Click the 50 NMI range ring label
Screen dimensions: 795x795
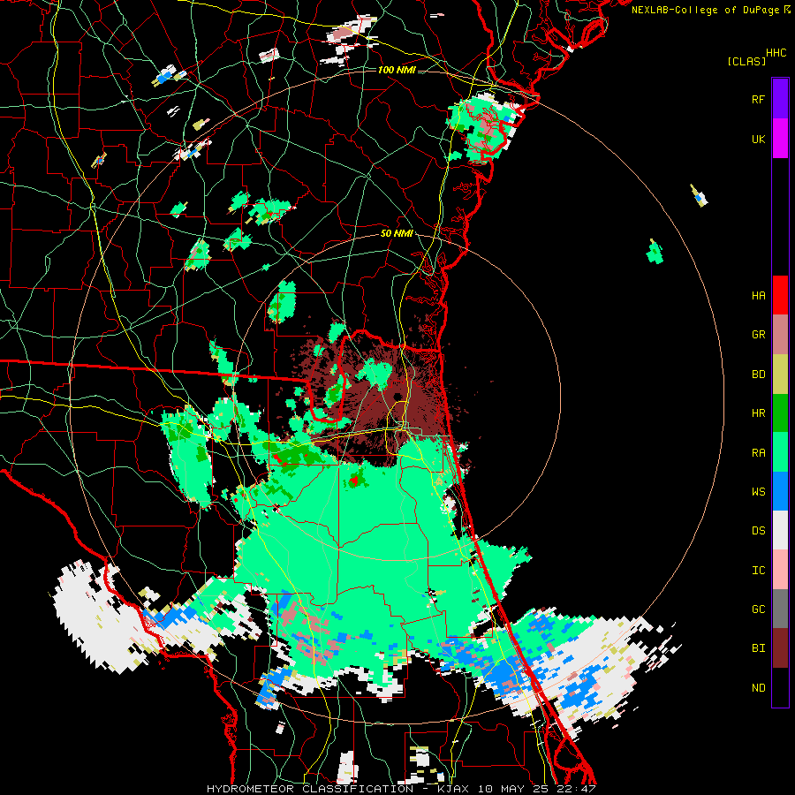tap(397, 233)
